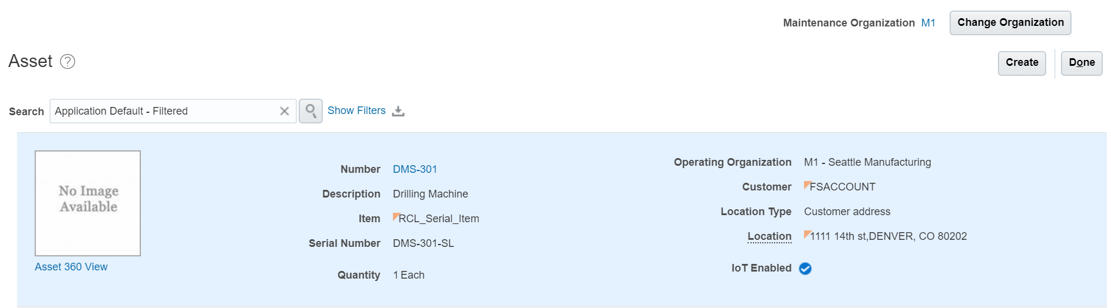Click the underlined Location label
1111x308 pixels.
(x=769, y=236)
